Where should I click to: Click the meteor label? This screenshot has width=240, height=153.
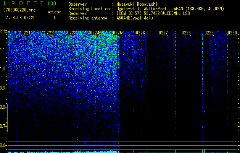tap(54, 12)
